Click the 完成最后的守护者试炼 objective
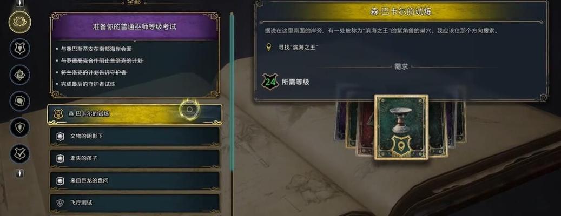561x216 pixels. click(88, 84)
